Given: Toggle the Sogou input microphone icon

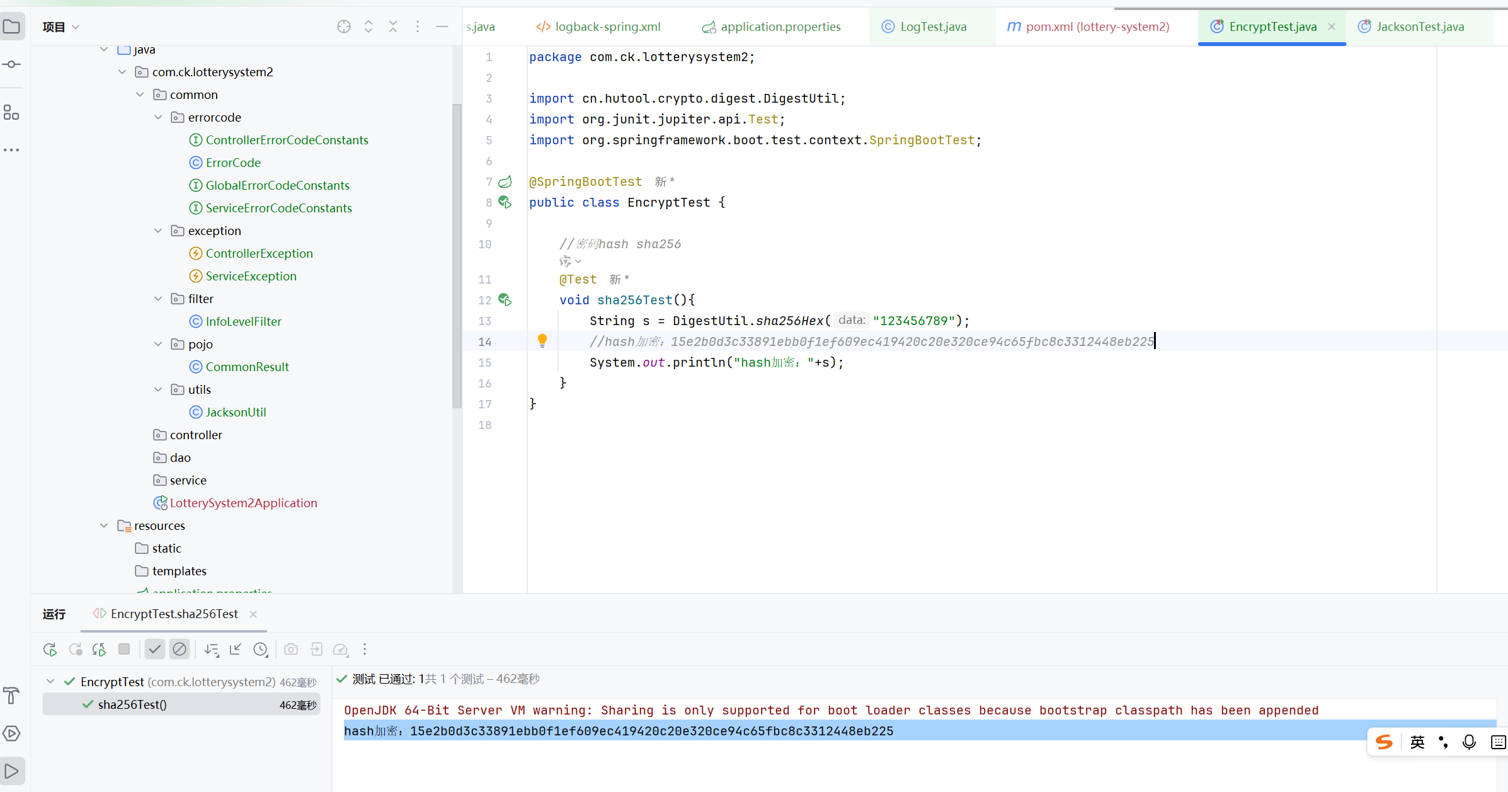Looking at the screenshot, I should pyautogui.click(x=1469, y=742).
